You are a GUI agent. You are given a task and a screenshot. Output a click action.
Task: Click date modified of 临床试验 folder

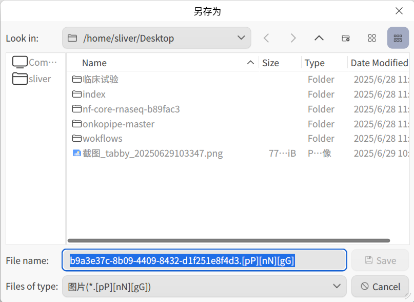click(x=381, y=79)
